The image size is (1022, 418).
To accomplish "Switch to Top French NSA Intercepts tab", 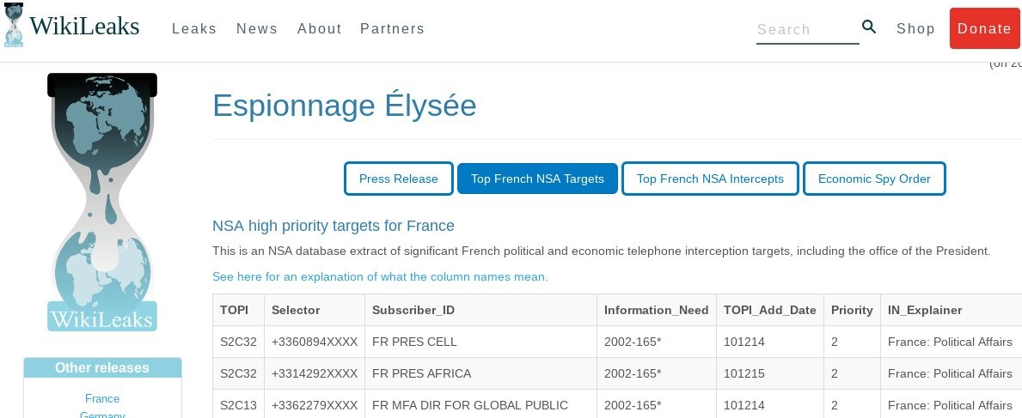I will 710,179.
